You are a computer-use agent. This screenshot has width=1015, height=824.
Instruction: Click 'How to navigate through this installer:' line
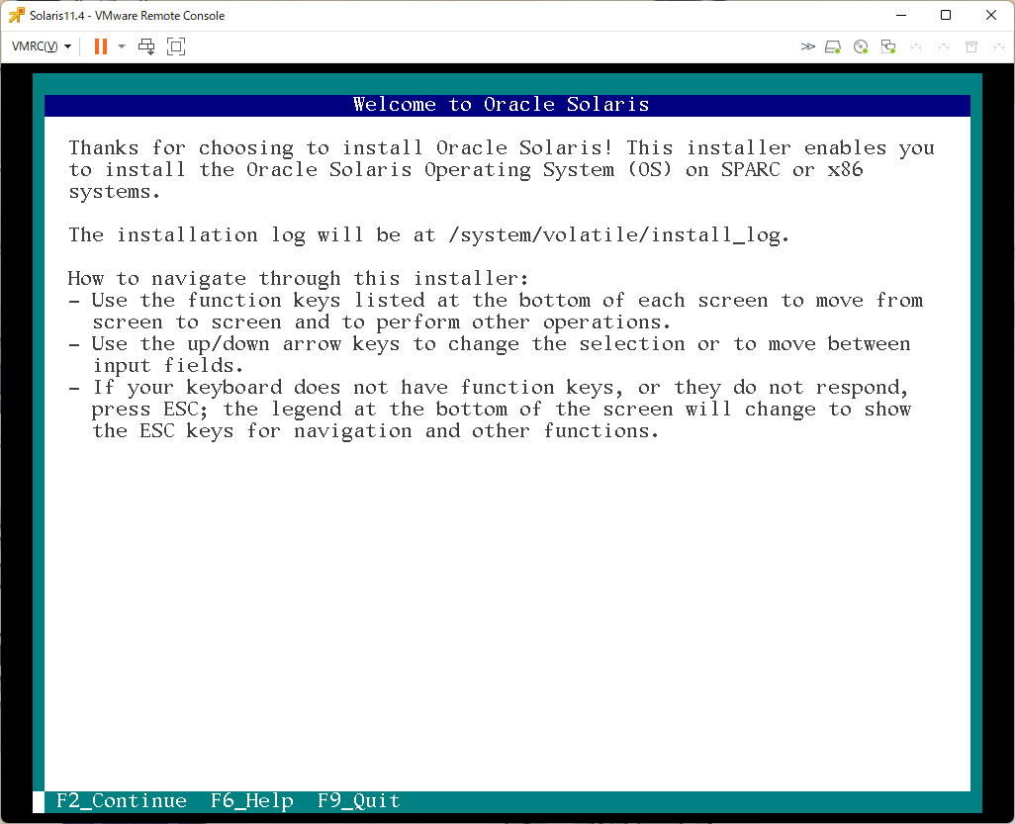tap(299, 279)
